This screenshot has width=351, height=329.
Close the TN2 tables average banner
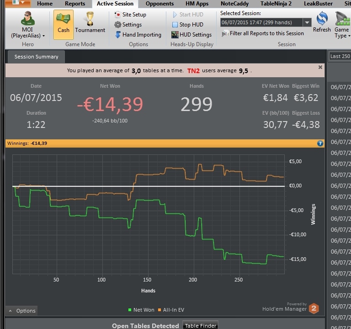[x=320, y=67]
